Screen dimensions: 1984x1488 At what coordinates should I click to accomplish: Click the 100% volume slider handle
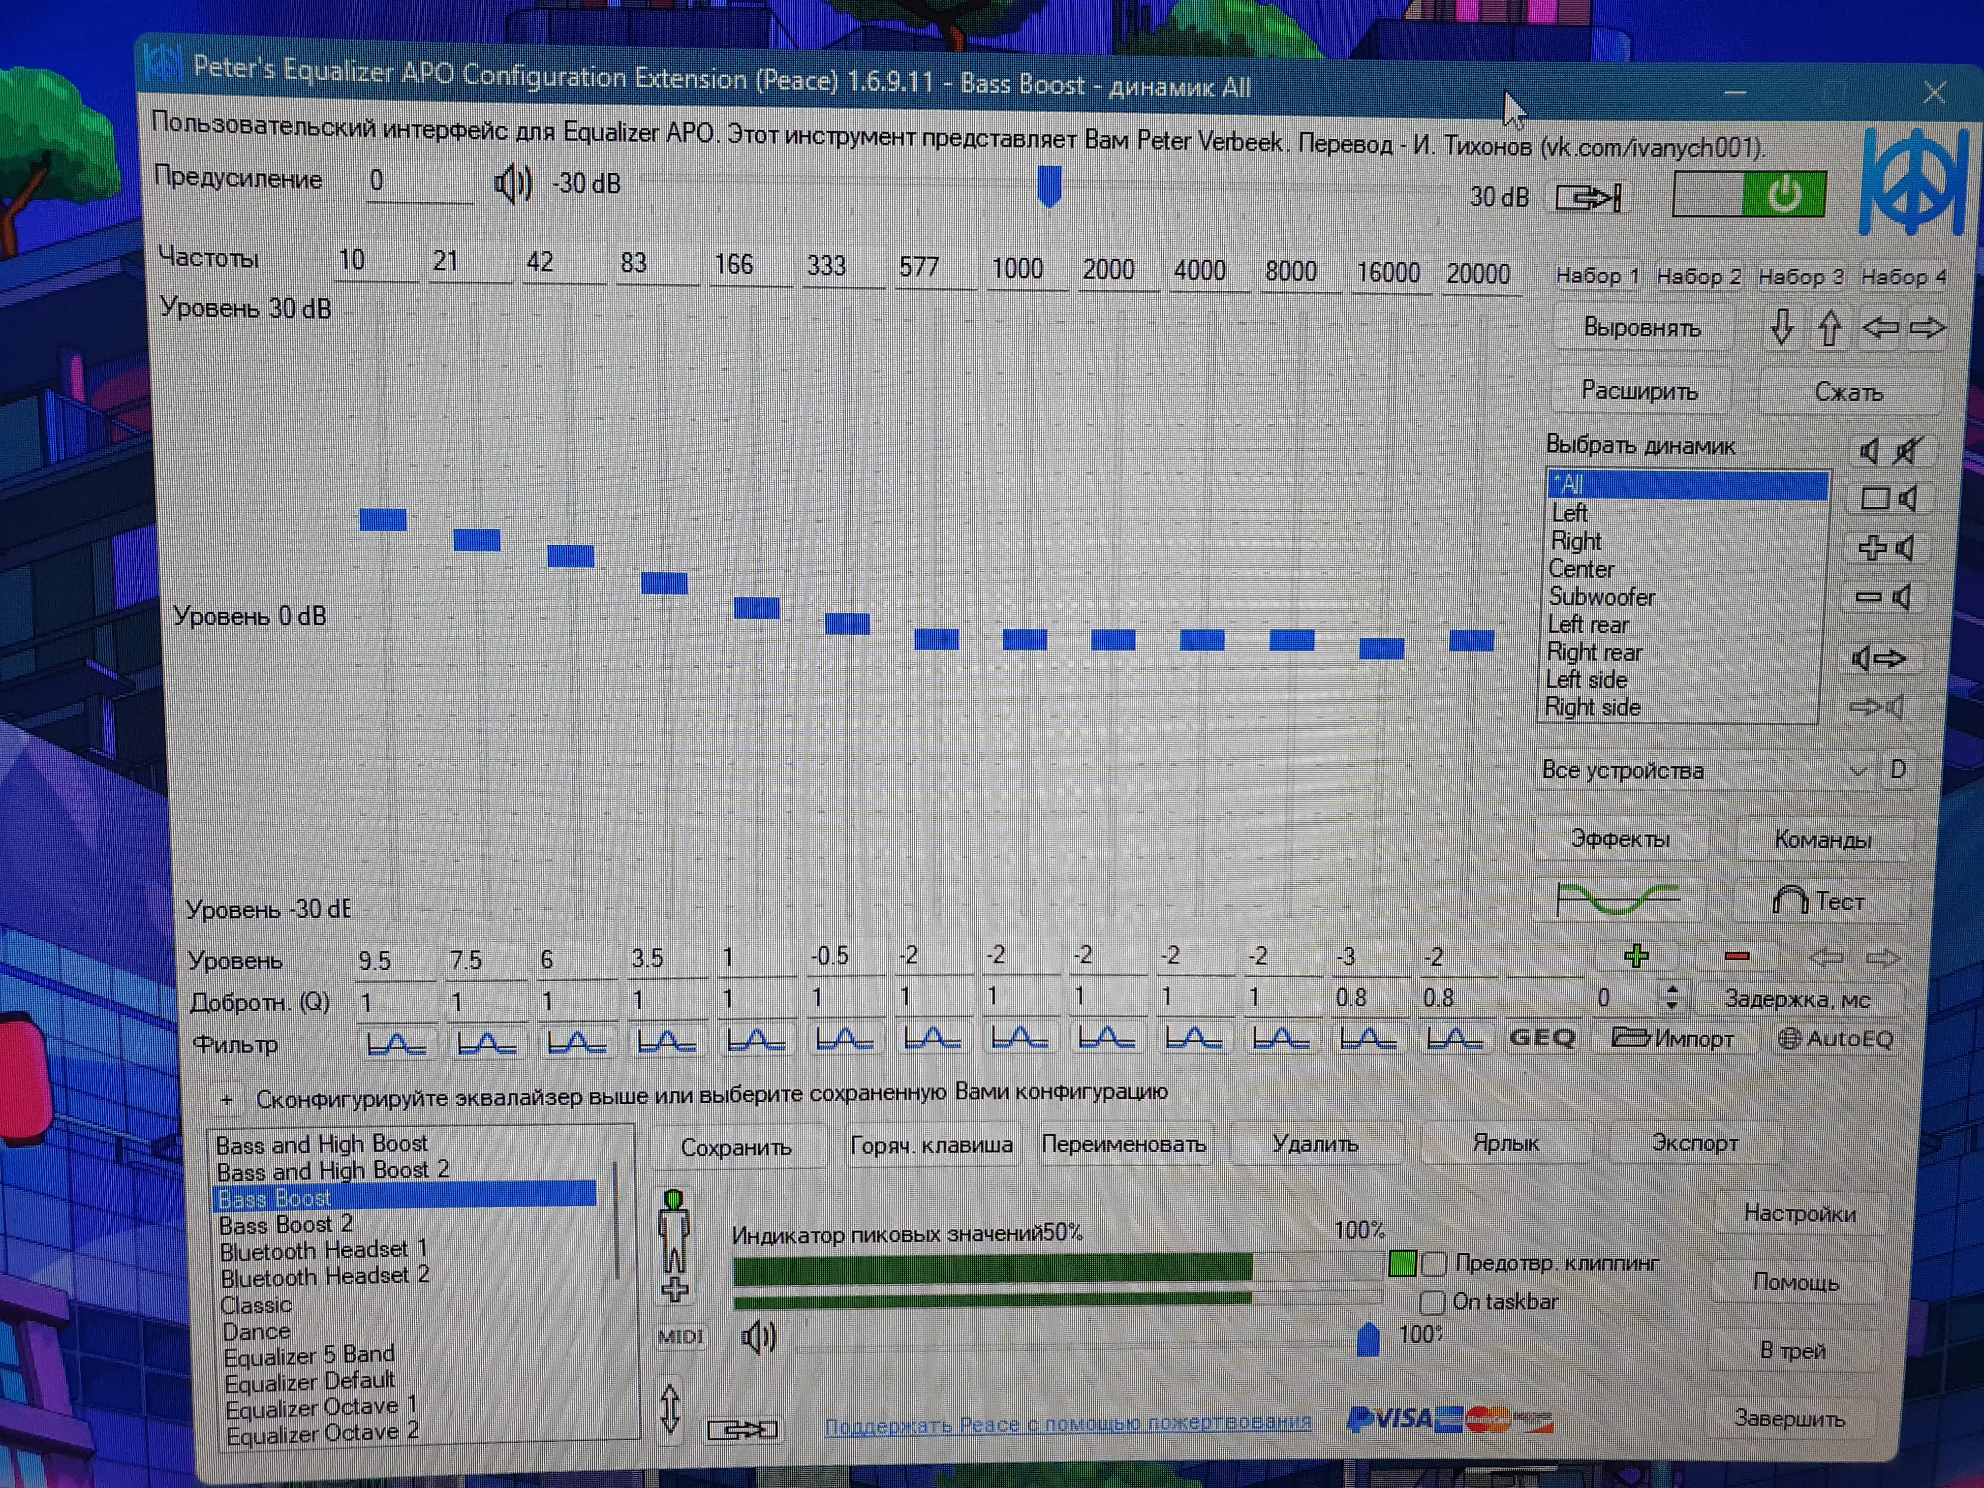click(1368, 1340)
